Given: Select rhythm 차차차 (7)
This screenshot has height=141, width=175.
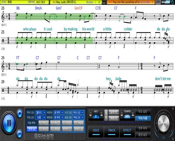Looking at the screenshot, I should click(x=67, y=129).
